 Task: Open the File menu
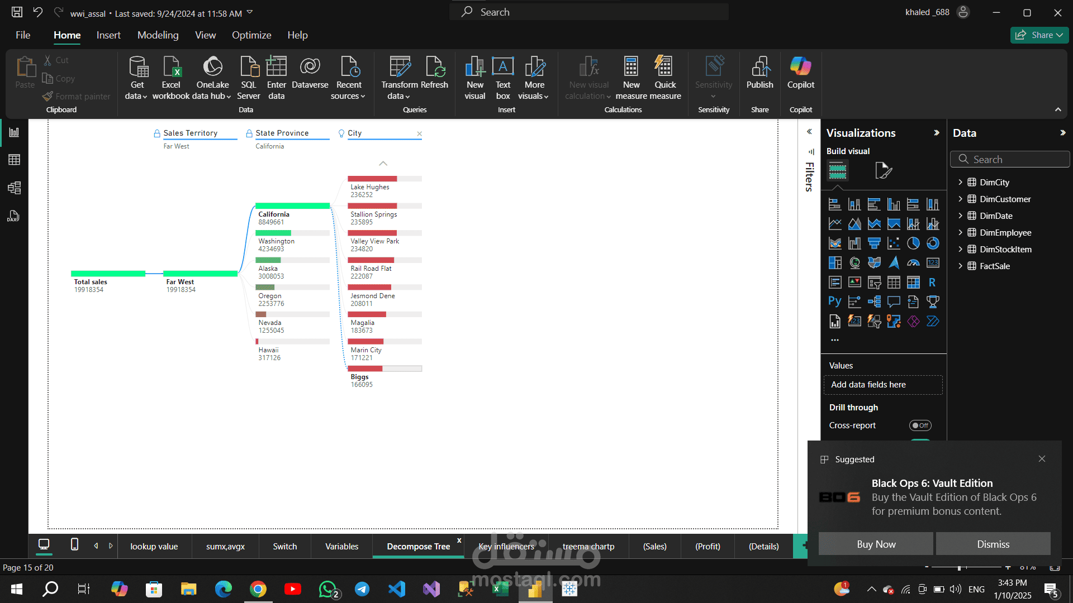[23, 35]
